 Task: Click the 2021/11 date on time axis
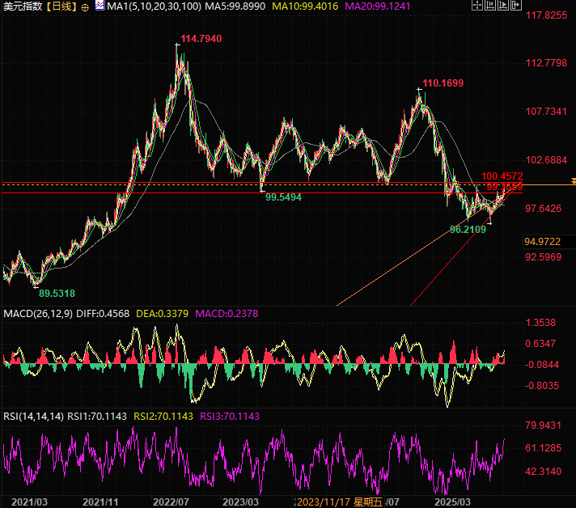click(x=100, y=502)
